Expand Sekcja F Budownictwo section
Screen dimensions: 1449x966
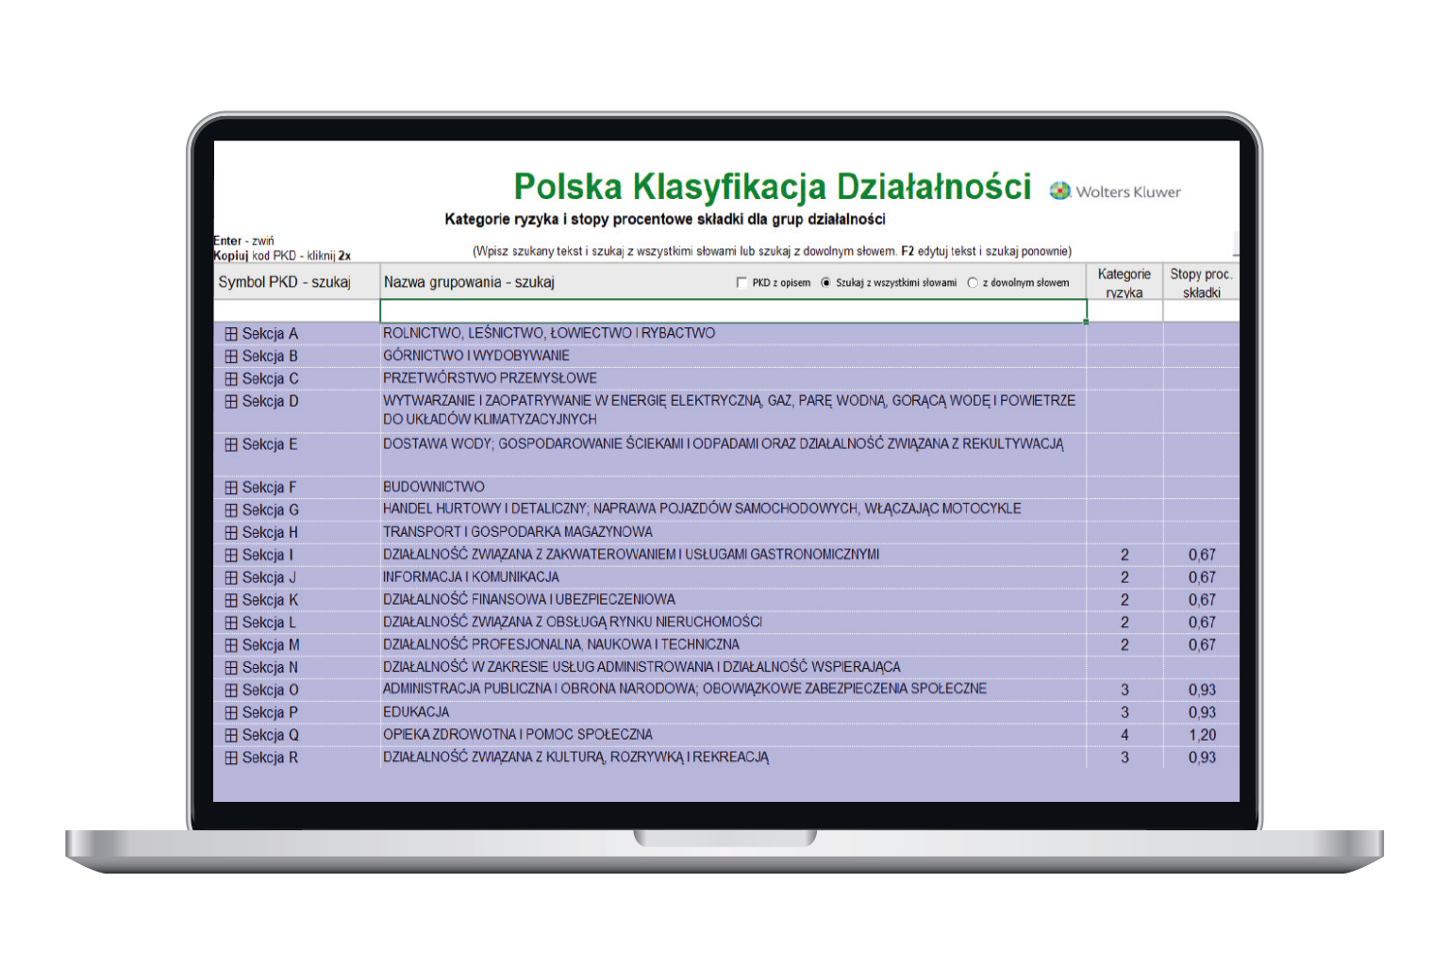(x=231, y=488)
